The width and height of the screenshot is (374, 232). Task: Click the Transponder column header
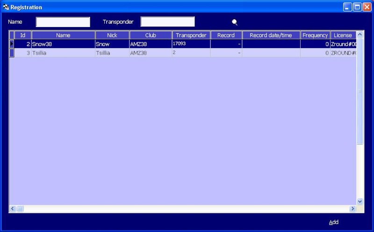(191, 35)
